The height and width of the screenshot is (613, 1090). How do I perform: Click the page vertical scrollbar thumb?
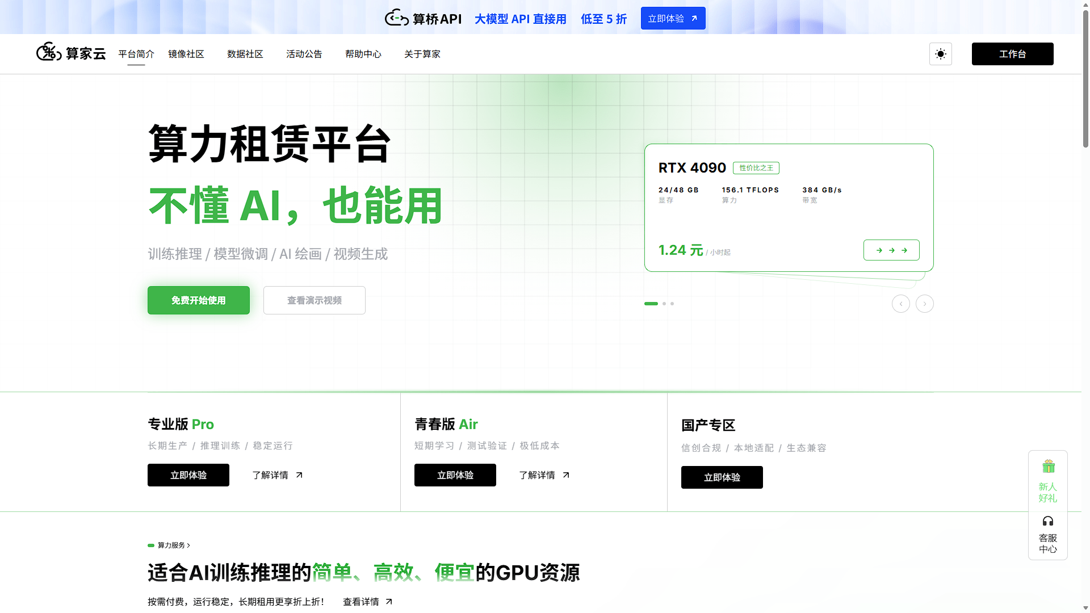(x=1085, y=79)
